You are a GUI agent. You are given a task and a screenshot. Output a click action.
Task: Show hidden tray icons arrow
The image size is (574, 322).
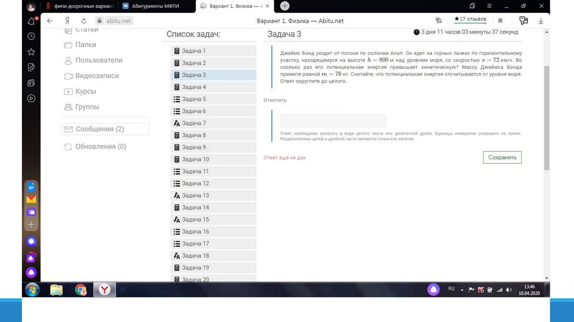tap(462, 290)
